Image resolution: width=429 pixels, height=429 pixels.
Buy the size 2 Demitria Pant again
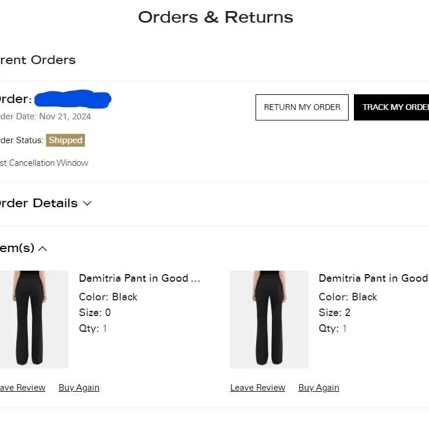tap(319, 388)
